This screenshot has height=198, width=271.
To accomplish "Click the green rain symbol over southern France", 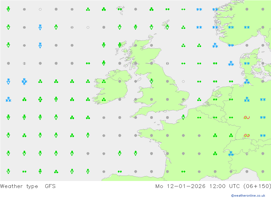I will 183,172.
